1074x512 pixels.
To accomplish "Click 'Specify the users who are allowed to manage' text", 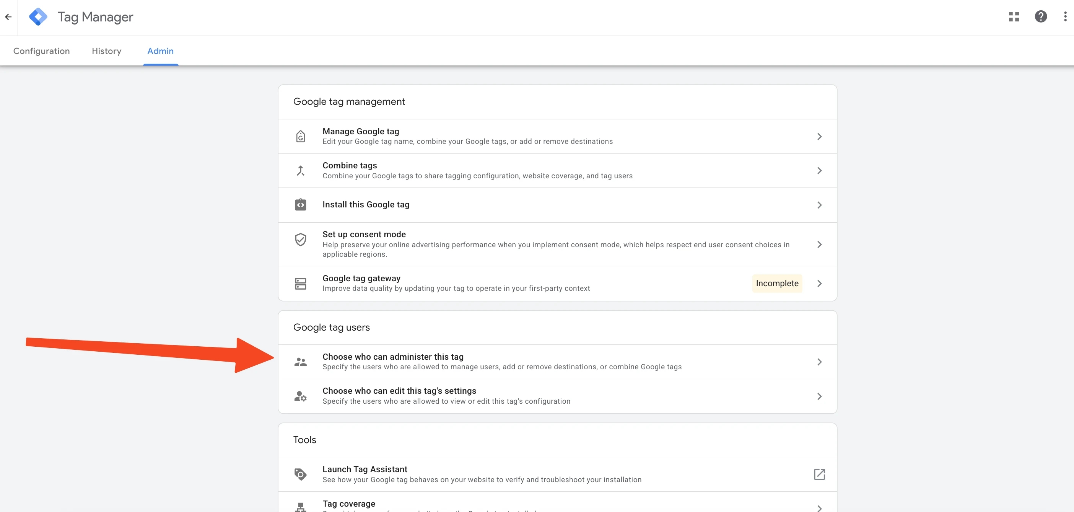I will pos(502,367).
